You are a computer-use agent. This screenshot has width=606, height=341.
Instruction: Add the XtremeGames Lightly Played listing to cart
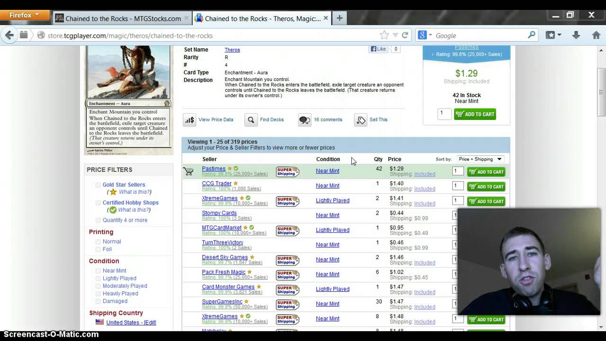pos(486,201)
